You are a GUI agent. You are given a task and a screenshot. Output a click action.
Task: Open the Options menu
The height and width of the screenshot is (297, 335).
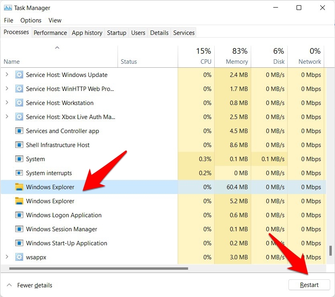point(31,20)
